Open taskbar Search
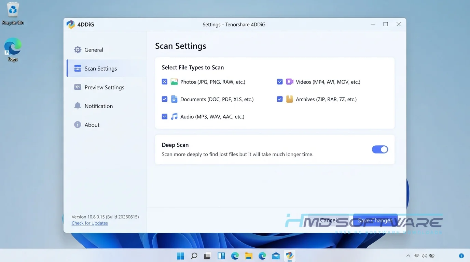 tap(194, 256)
